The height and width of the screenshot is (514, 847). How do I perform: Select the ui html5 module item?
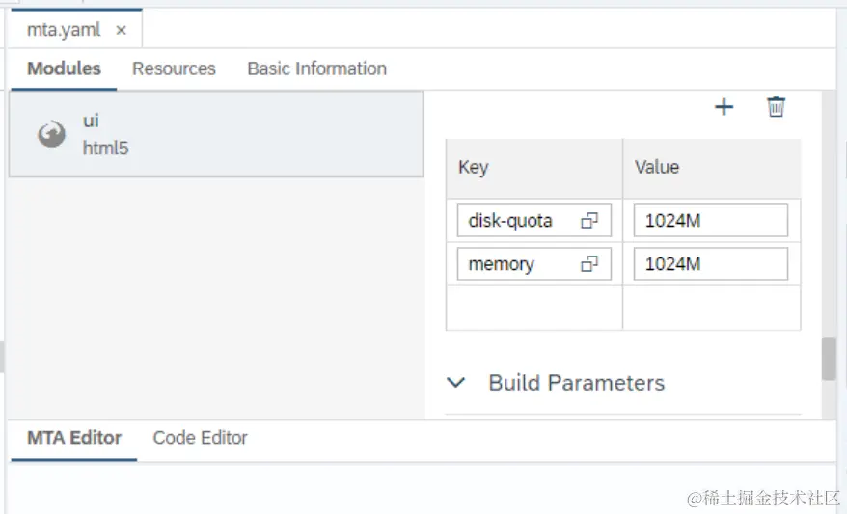pyautogui.click(x=215, y=134)
